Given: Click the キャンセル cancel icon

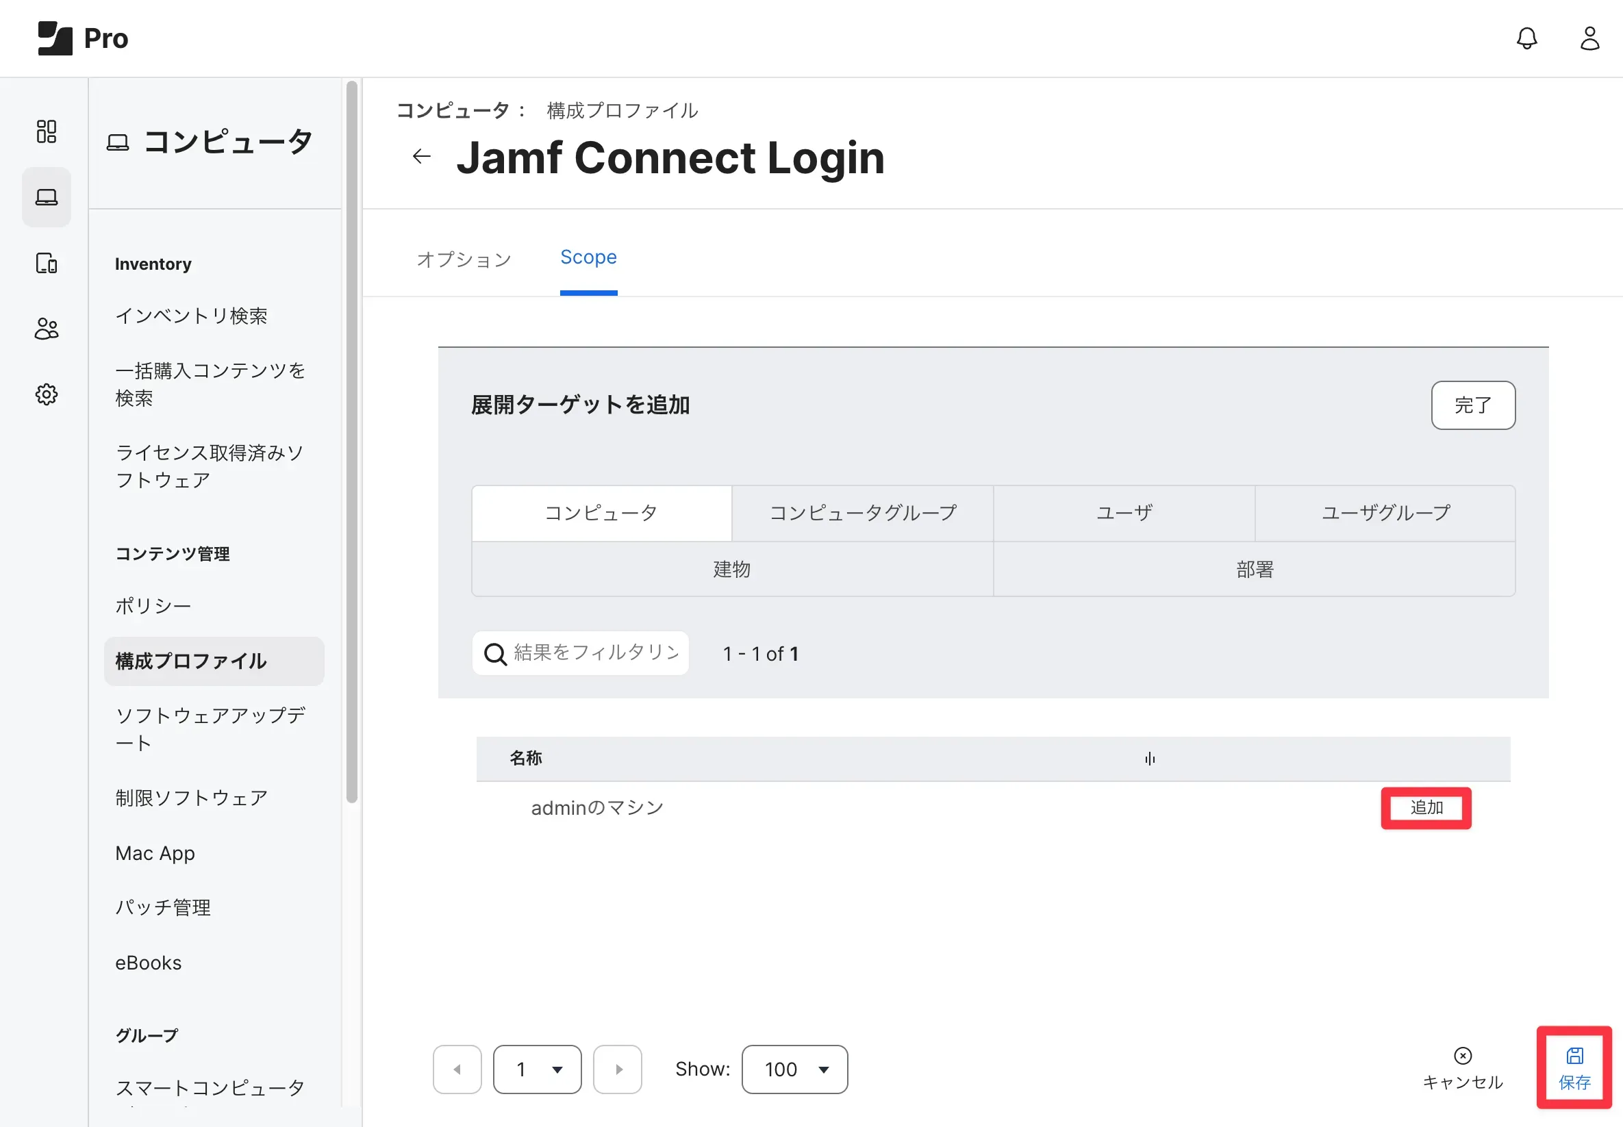Looking at the screenshot, I should [1462, 1067].
